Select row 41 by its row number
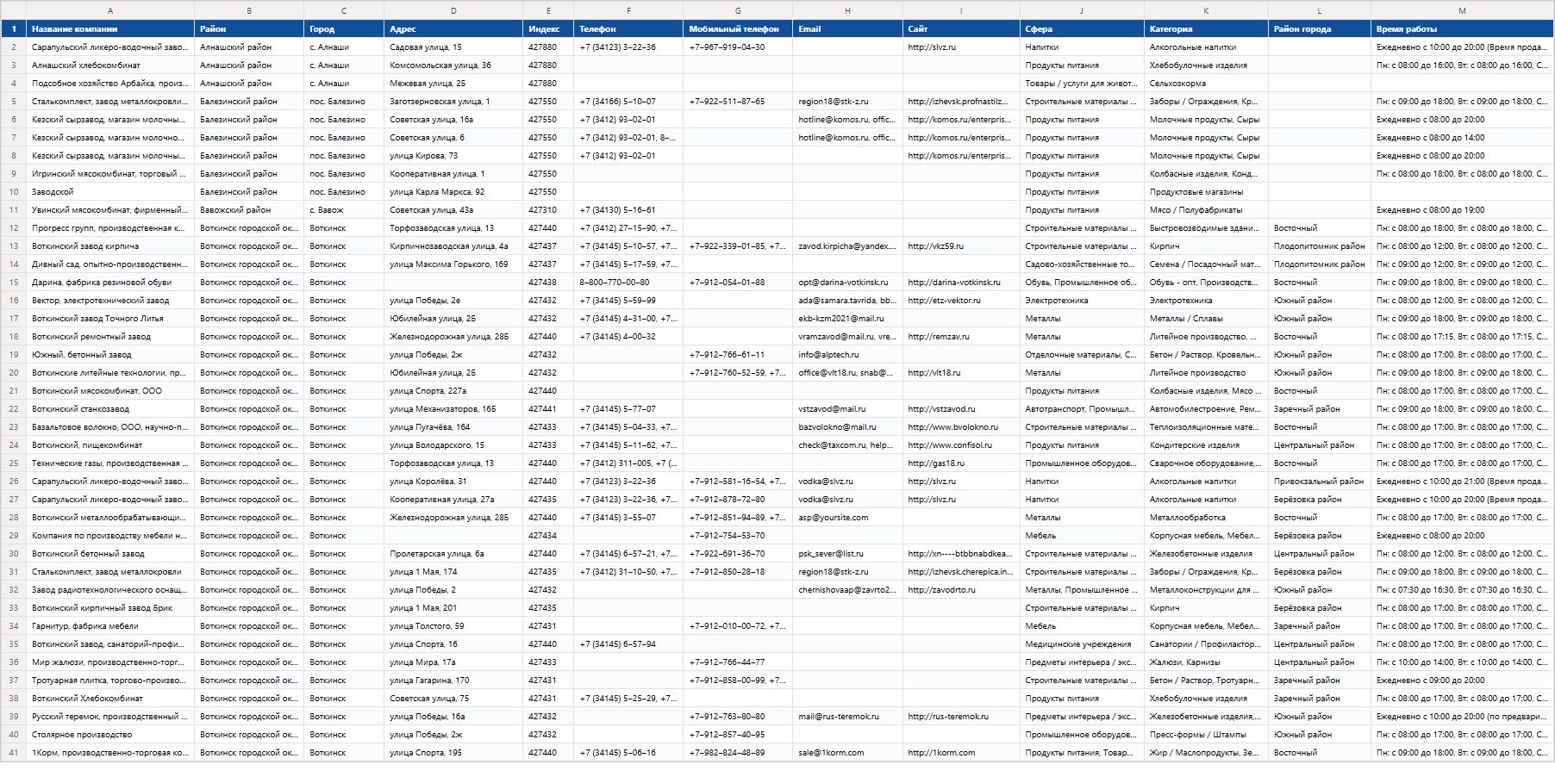 [x=13, y=753]
